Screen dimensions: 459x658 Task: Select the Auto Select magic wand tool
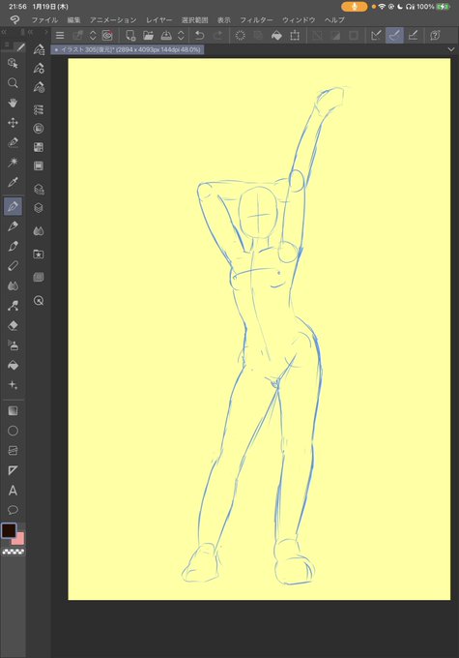(x=13, y=163)
